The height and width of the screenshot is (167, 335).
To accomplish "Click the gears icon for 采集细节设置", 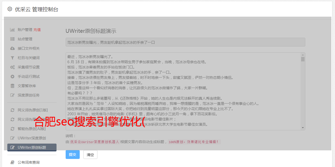I will click(x=12, y=67).
